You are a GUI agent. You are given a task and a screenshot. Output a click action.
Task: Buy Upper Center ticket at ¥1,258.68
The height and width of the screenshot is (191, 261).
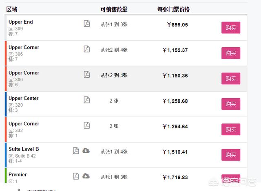[x=231, y=104]
